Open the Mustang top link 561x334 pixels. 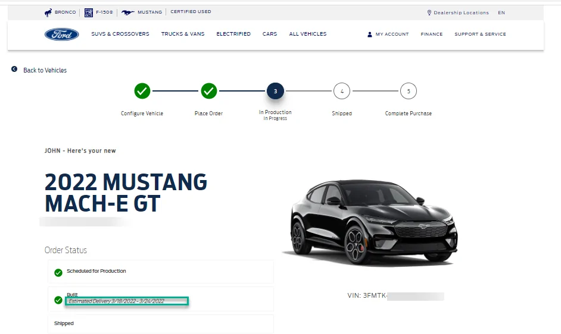pyautogui.click(x=150, y=12)
